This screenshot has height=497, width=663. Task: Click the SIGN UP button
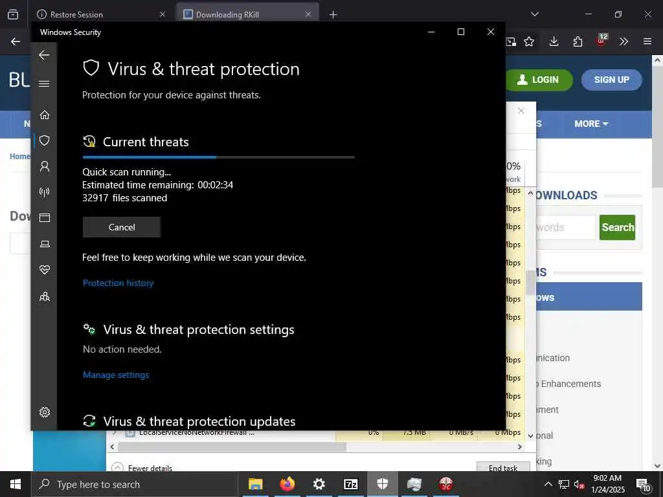pyautogui.click(x=611, y=80)
